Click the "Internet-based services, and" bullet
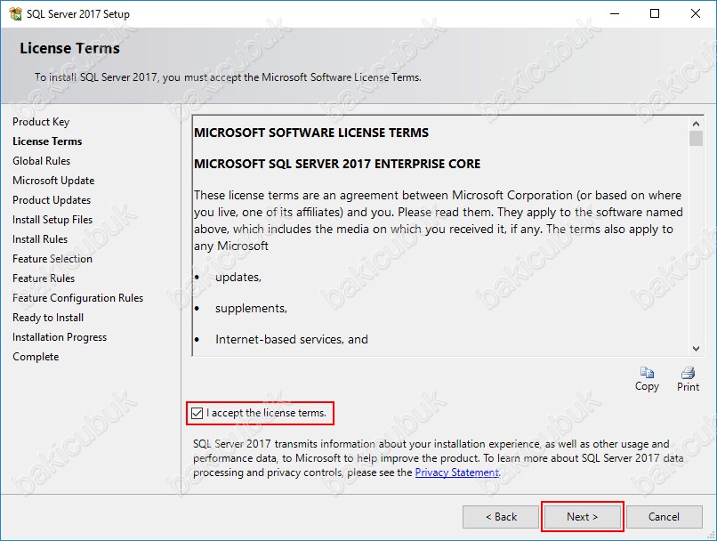The image size is (717, 541). tap(291, 340)
